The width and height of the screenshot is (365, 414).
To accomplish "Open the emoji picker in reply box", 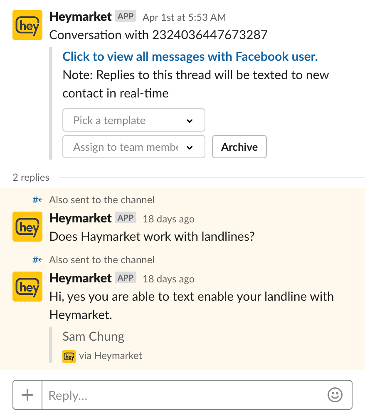I will 335,394.
